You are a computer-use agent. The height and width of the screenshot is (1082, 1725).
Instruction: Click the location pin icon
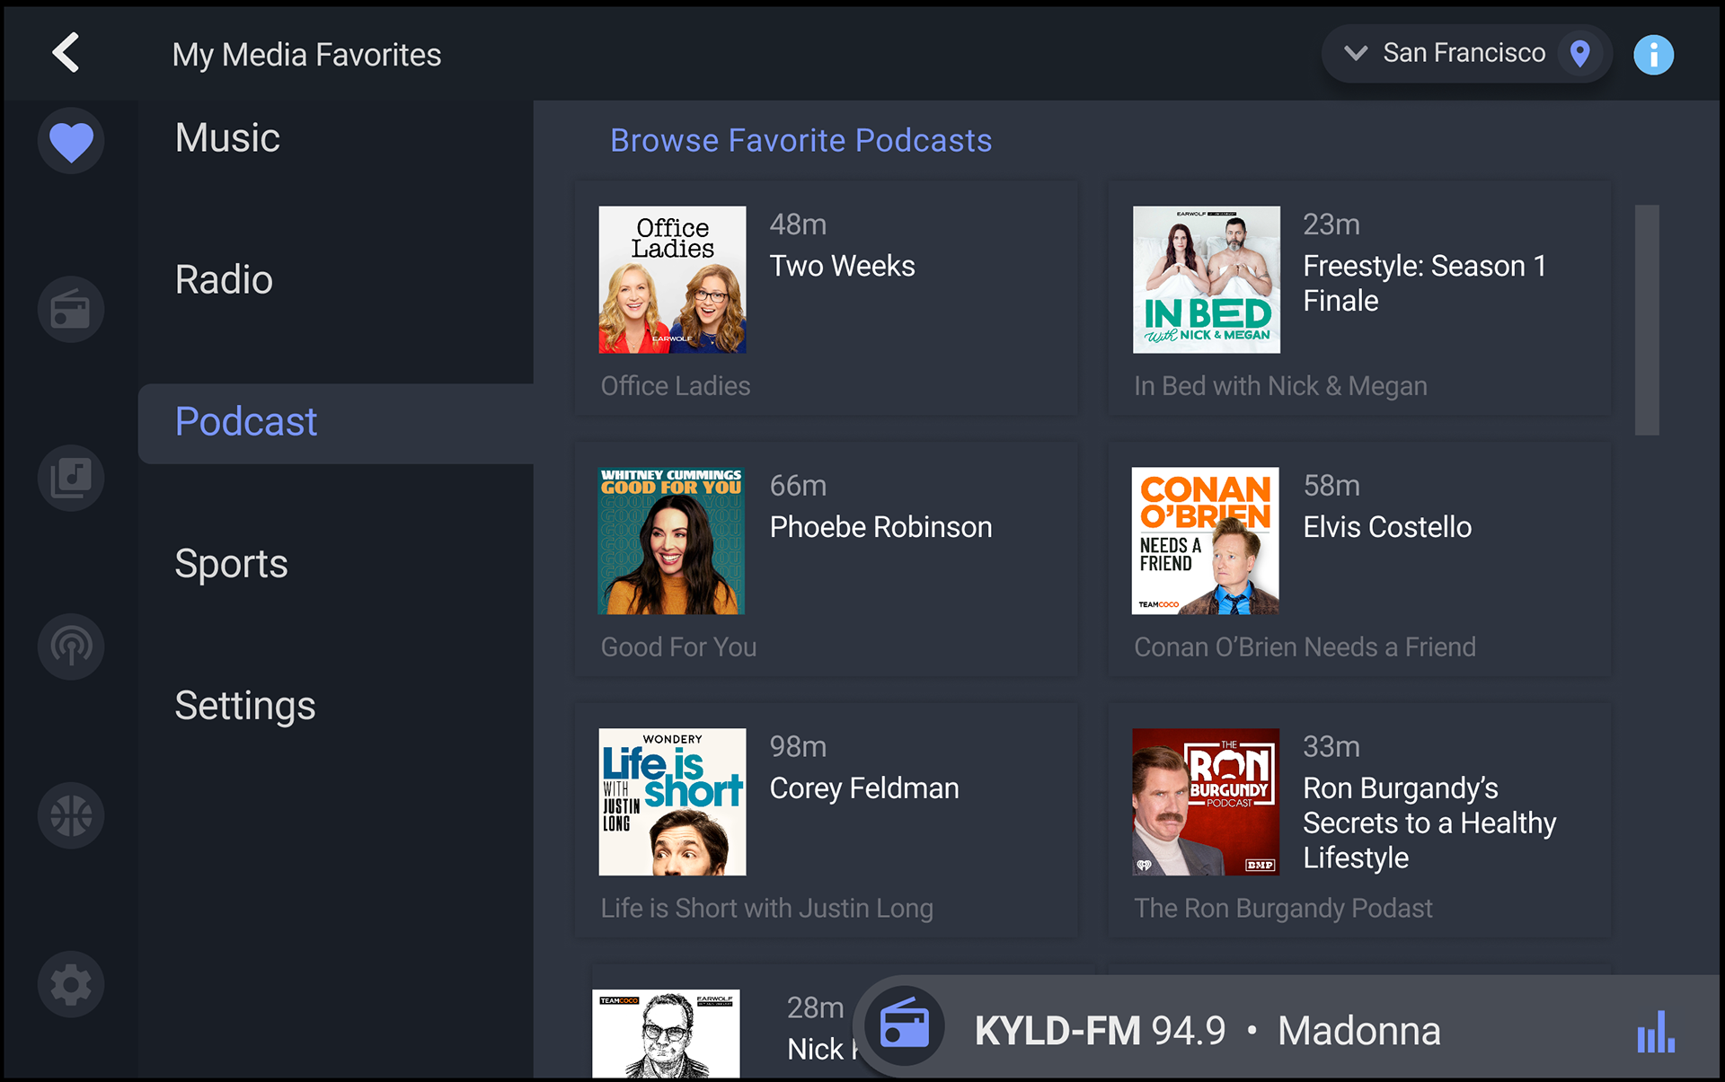[1579, 54]
